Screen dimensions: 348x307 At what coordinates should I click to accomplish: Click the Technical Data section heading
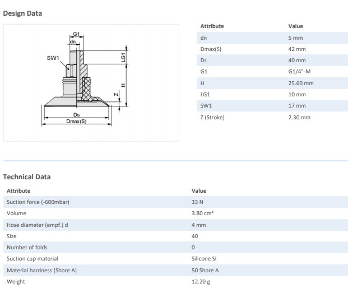click(x=27, y=177)
